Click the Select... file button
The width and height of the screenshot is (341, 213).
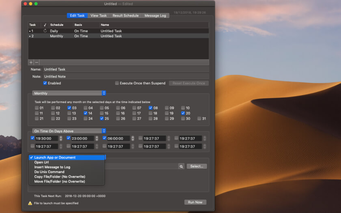(196, 166)
